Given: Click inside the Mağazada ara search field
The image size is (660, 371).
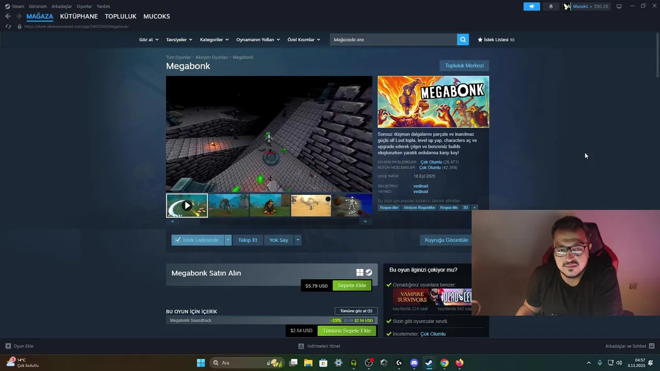Looking at the screenshot, I should 393,40.
